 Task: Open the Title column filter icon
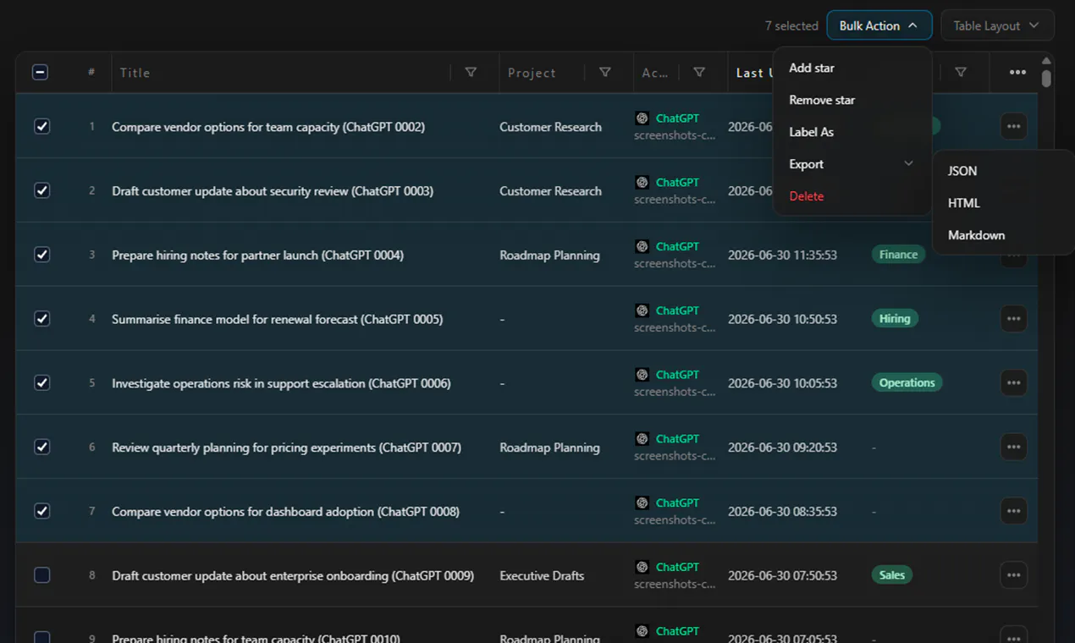(x=471, y=73)
